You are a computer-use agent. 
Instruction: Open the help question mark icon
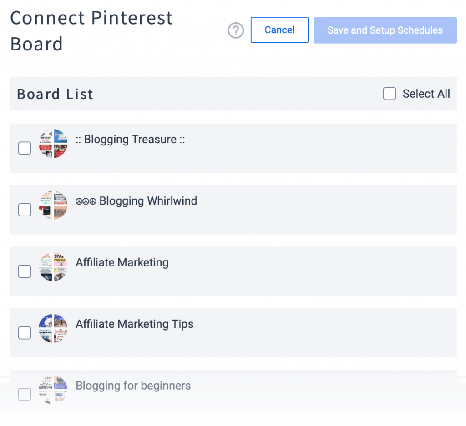236,30
